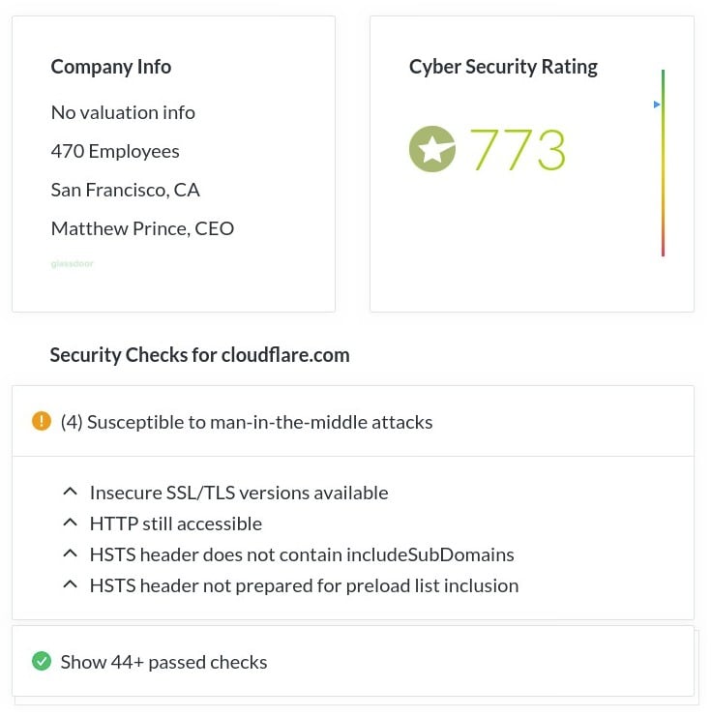Click the Cyber Security Rating heading
The height and width of the screenshot is (718, 711).
(503, 67)
